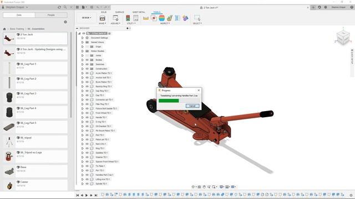Switch to the SOLID tab
The image size is (355, 199).
104,12
